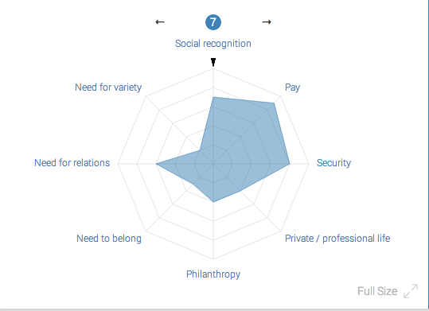
Task: Click the Social recognition data vertex
Action: [213, 97]
